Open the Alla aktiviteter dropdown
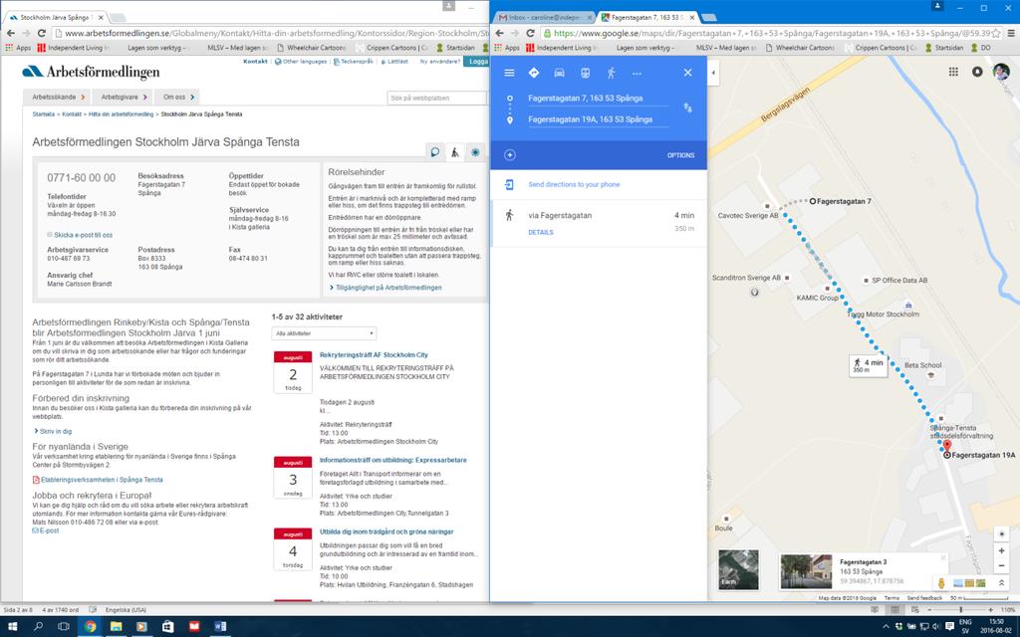 click(x=324, y=333)
